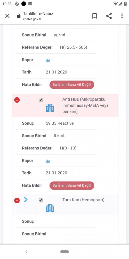Select the Tam Kan (Hemogram) title

click(83, 200)
